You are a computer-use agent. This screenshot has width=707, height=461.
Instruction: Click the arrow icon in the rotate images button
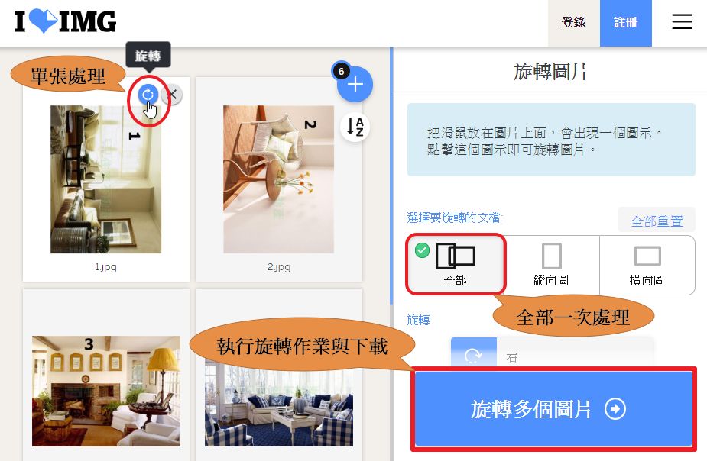point(615,409)
